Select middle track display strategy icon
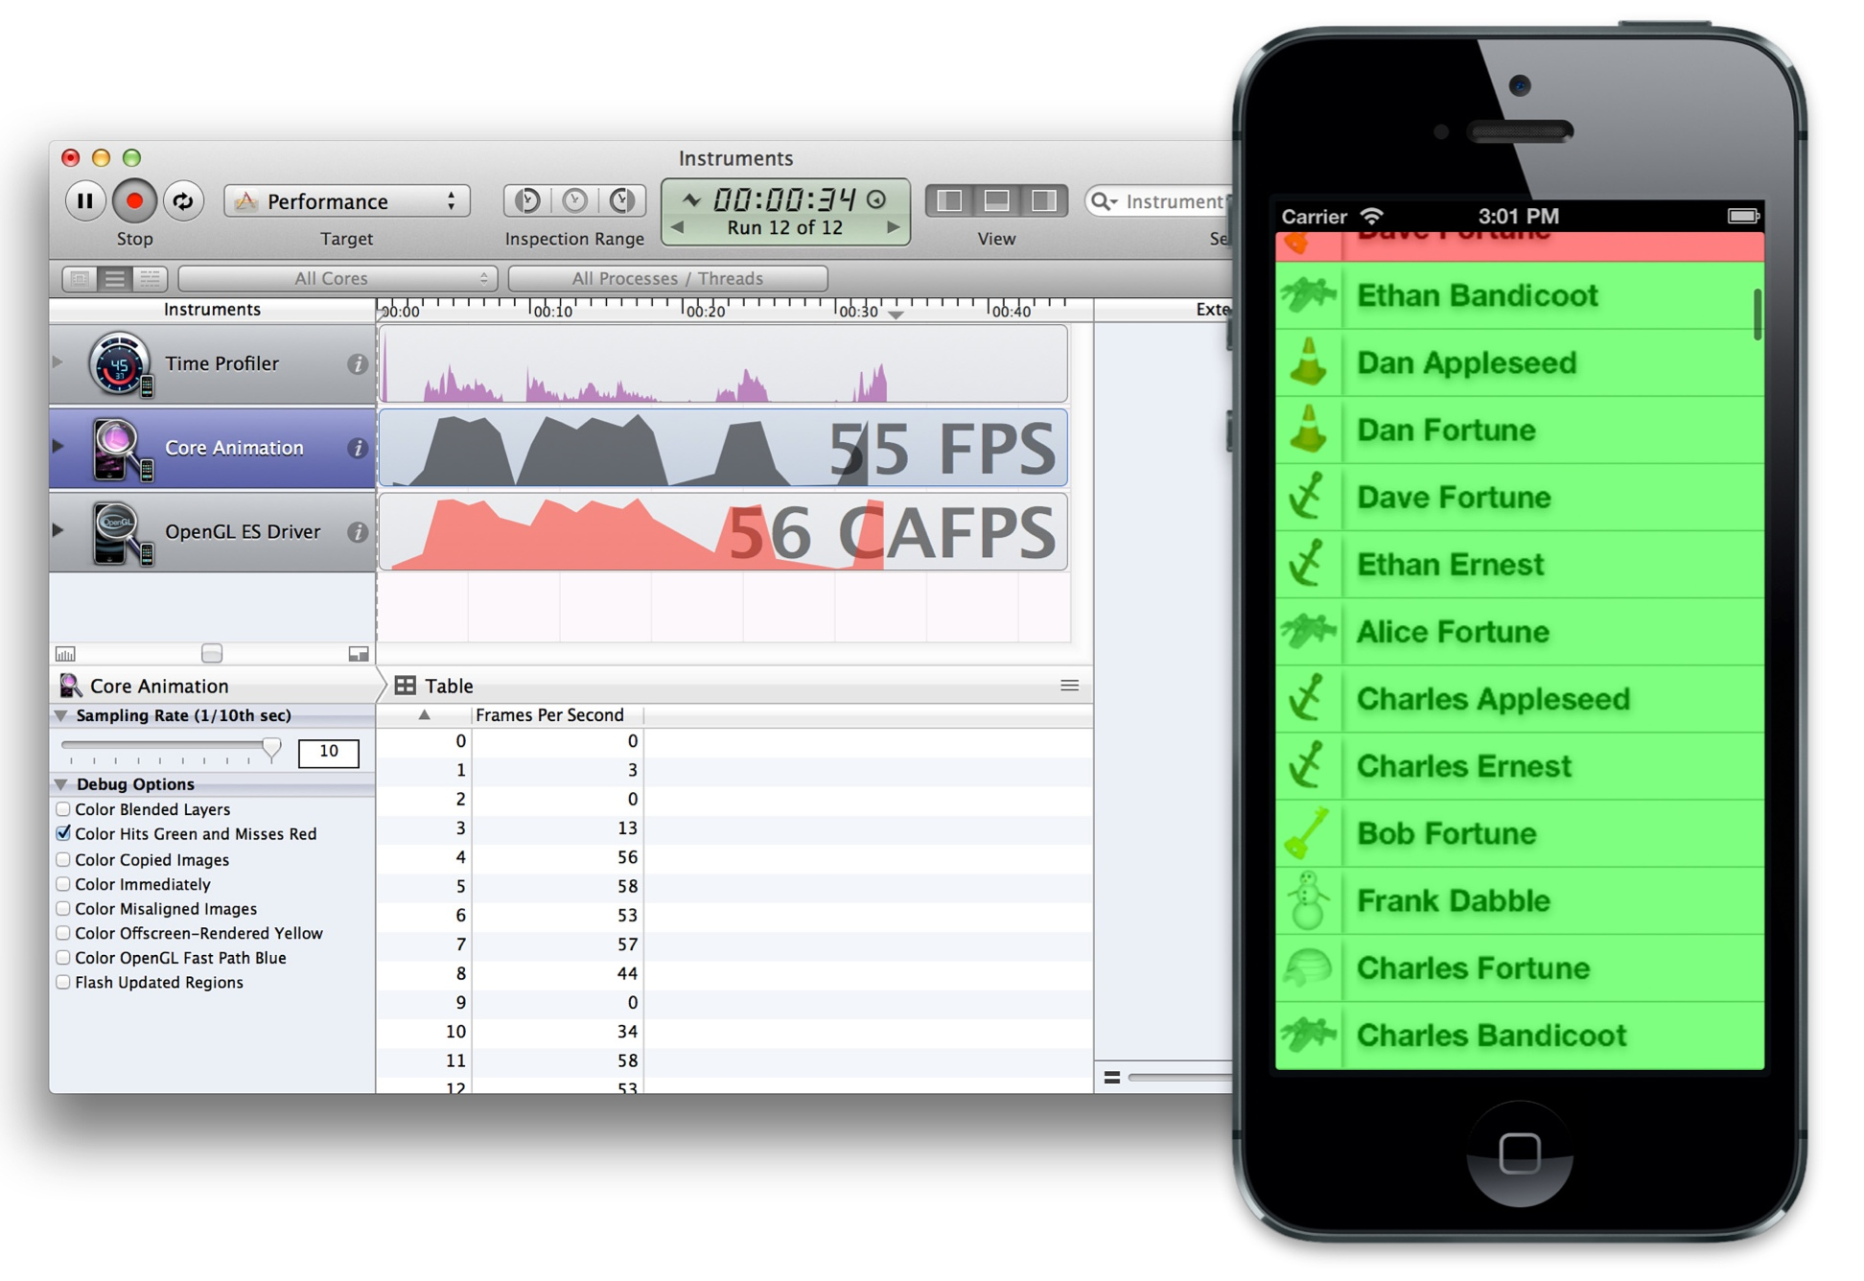 115,278
